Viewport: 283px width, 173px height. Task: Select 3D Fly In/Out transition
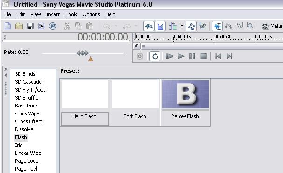click(30, 90)
